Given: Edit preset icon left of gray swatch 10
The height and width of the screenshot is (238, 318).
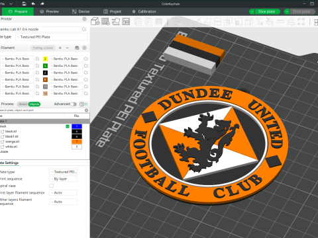Looking at the screenshot, I should [38, 87].
